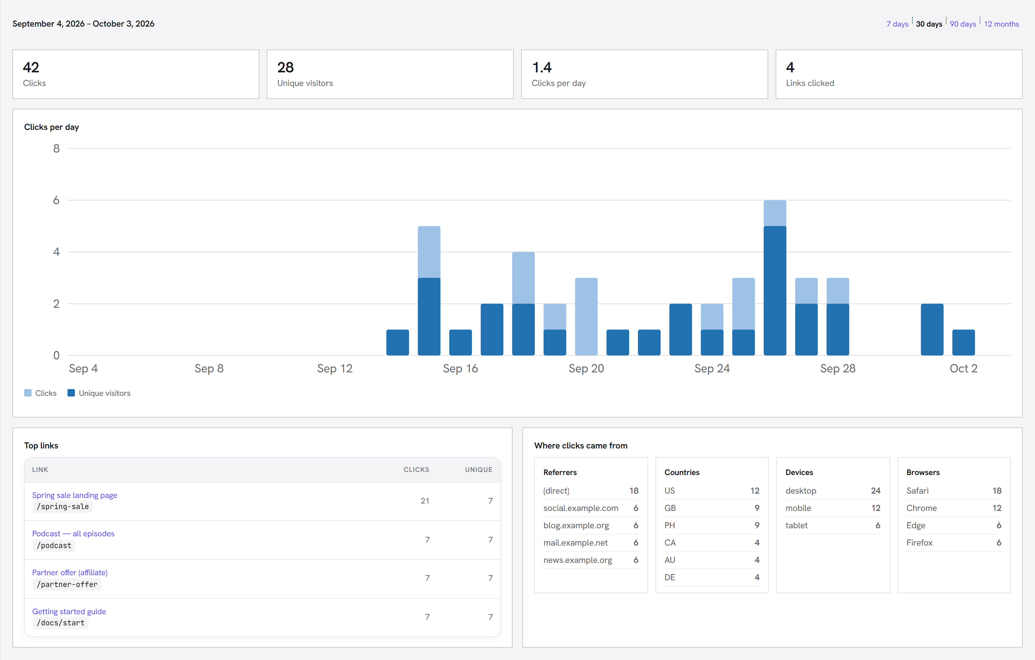Select the PH country row
1035x660 pixels.
coord(712,525)
